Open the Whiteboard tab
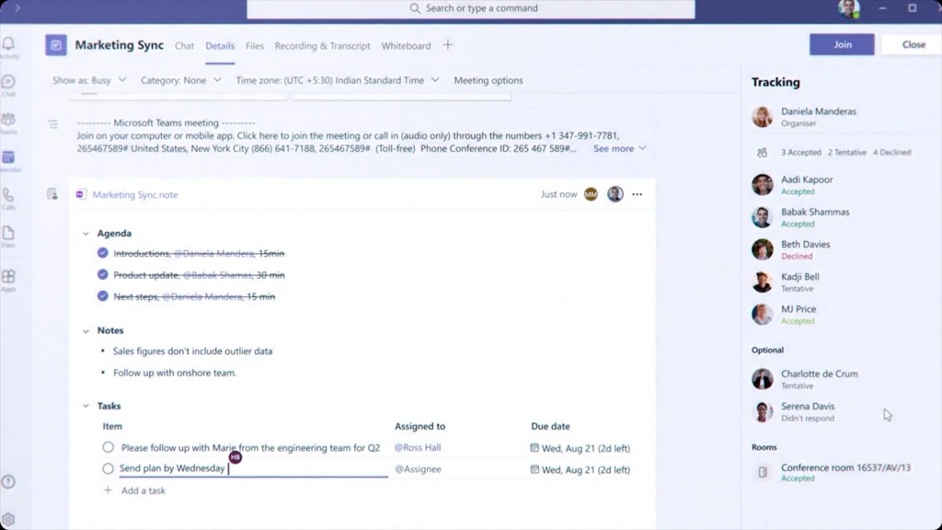 coord(406,46)
